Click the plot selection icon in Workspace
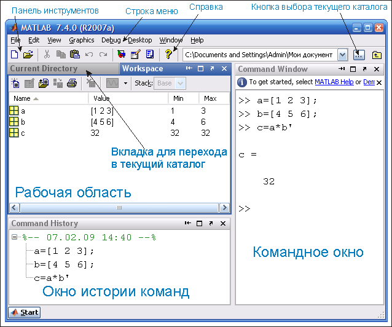 pyautogui.click(x=112, y=83)
